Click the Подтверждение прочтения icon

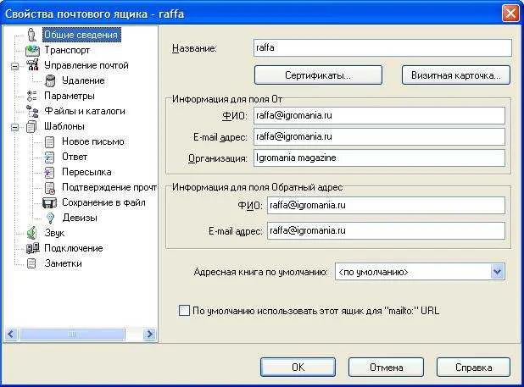click(x=50, y=188)
